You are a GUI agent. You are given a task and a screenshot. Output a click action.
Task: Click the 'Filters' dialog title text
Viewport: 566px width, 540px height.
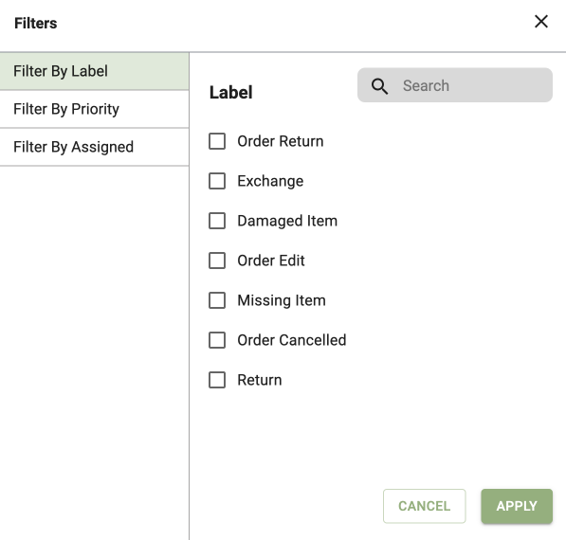[x=35, y=24]
